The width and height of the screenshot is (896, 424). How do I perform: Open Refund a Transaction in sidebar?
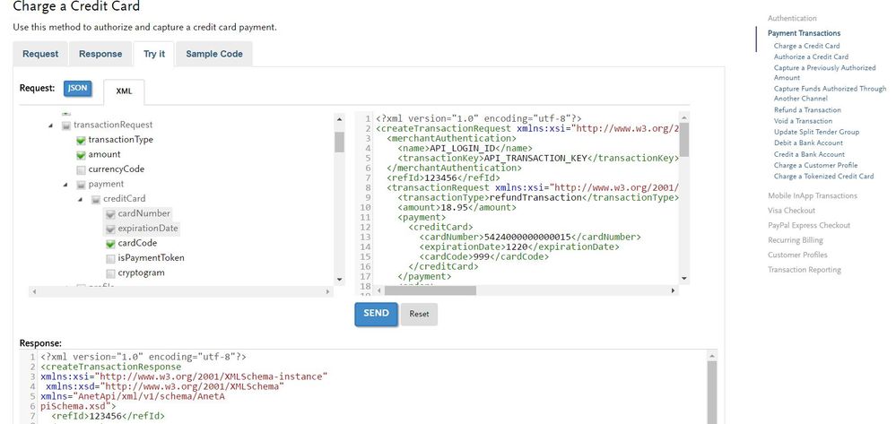pos(807,110)
